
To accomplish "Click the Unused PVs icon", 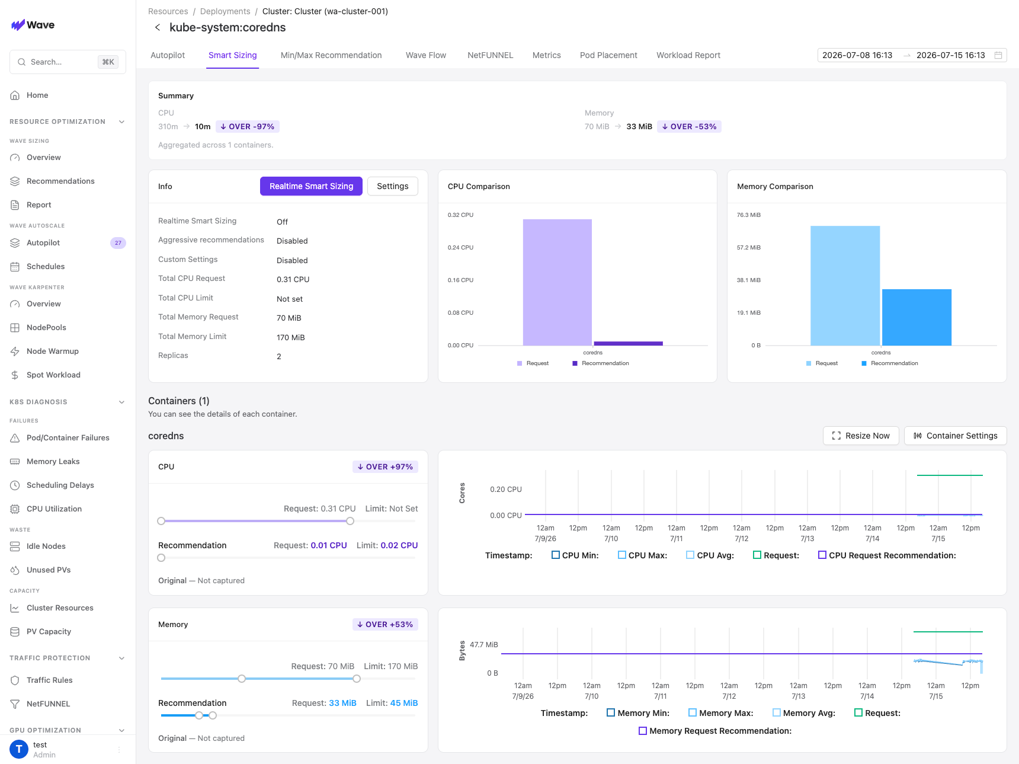I will pyautogui.click(x=15, y=570).
